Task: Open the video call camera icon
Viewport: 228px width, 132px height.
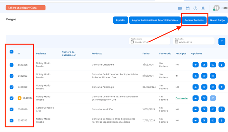Action: click(180, 8)
